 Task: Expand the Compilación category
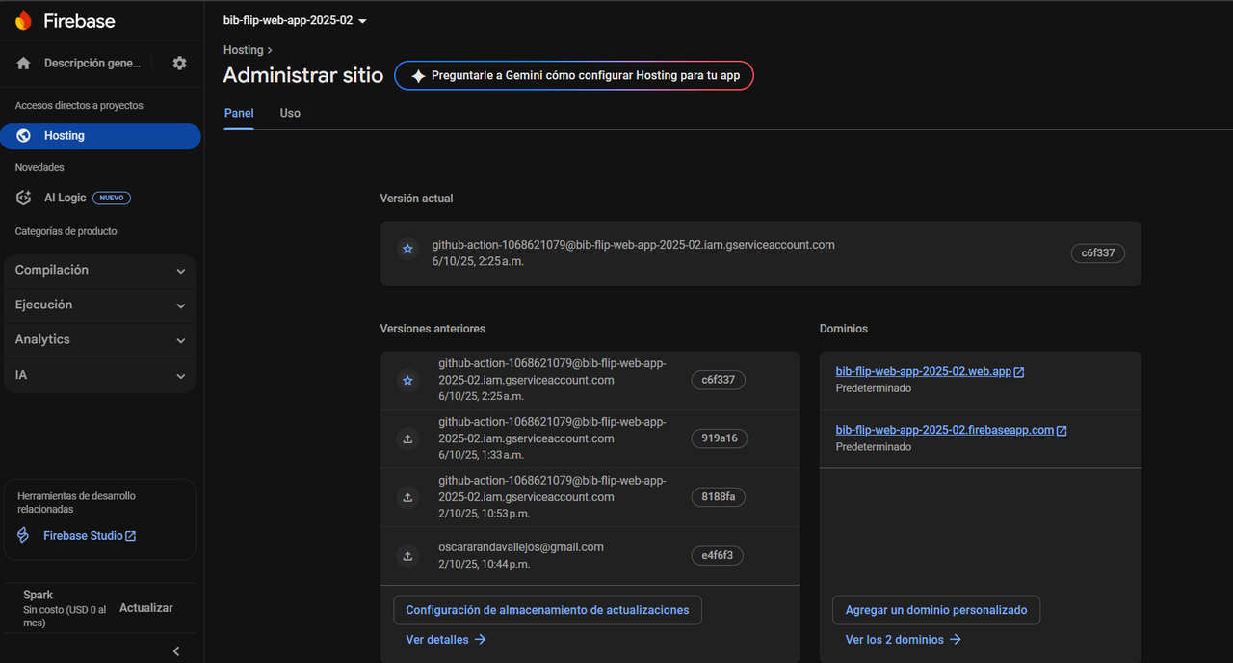pyautogui.click(x=100, y=270)
